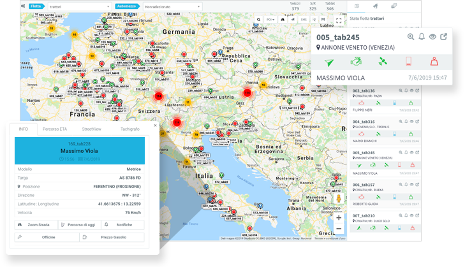Show Prezzo Gasolio fuel prices
This screenshot has width=465, height=267.
pos(112,237)
